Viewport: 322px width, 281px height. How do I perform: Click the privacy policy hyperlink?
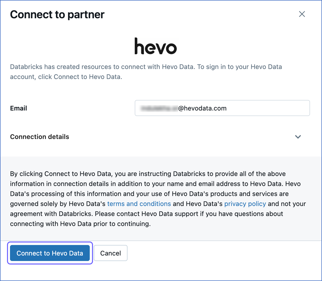tap(245, 204)
